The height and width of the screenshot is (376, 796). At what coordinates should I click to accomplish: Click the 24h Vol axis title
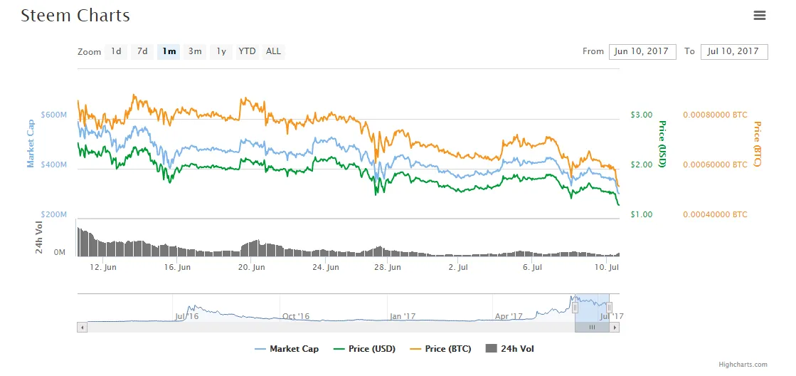pyautogui.click(x=39, y=239)
